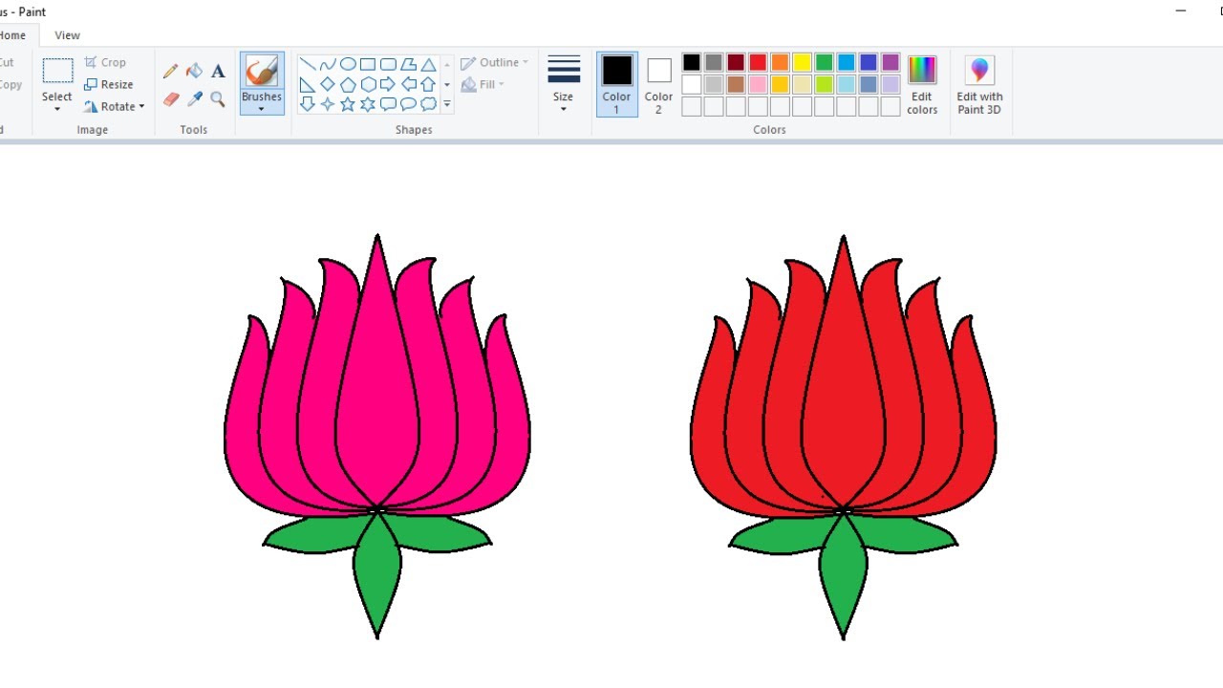Select the Pencil tool
The width and height of the screenshot is (1223, 688).
171,72
